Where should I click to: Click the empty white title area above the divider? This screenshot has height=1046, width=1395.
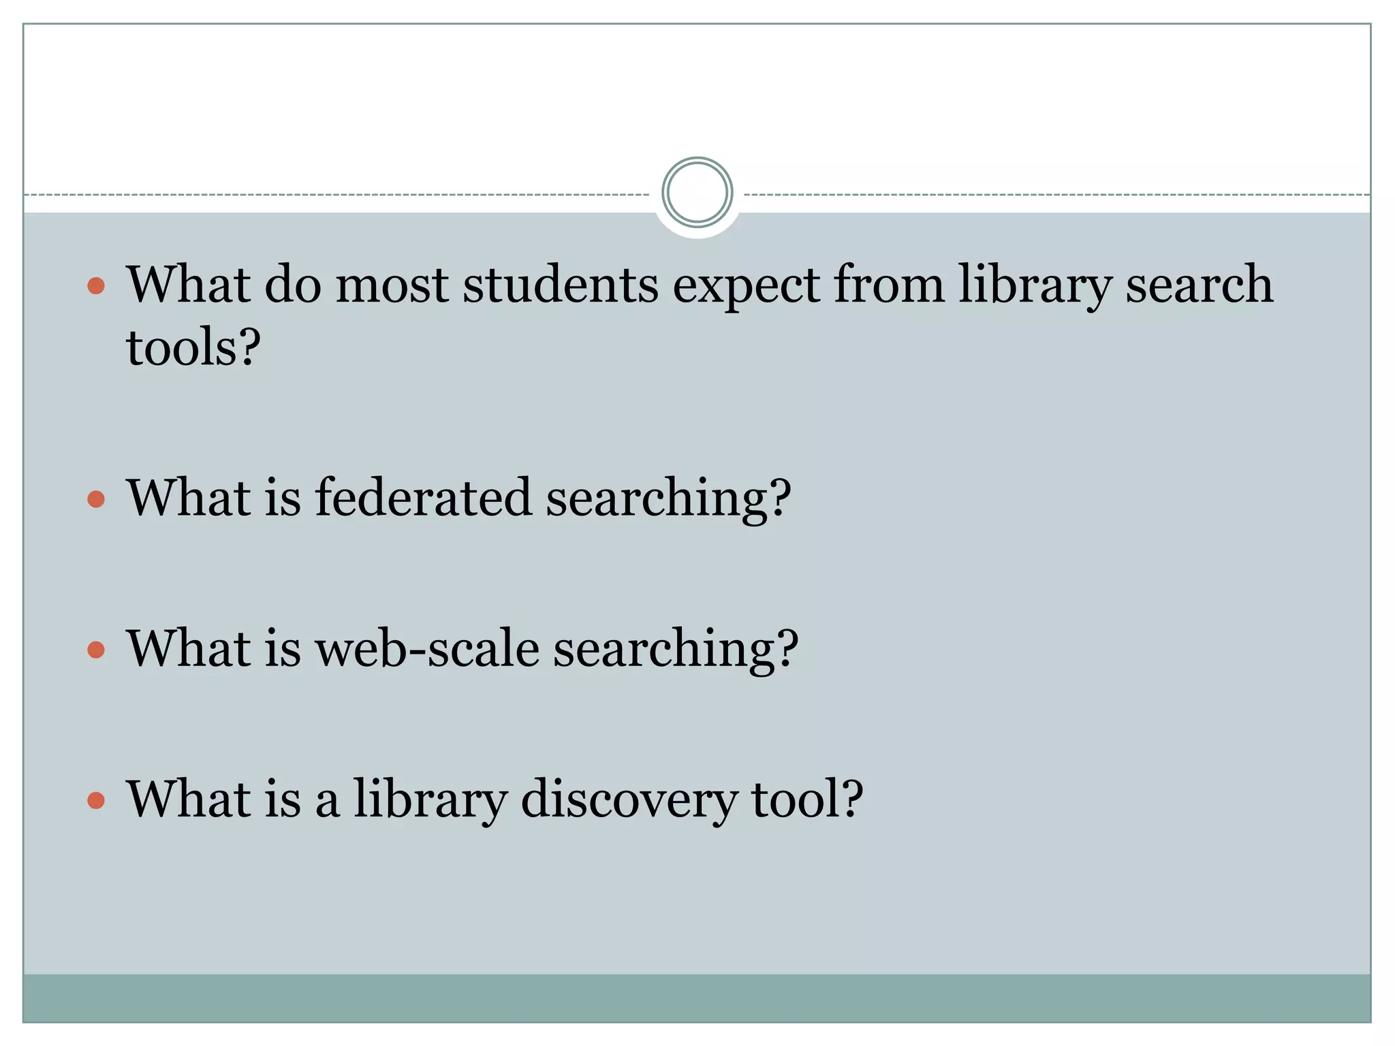697,89
